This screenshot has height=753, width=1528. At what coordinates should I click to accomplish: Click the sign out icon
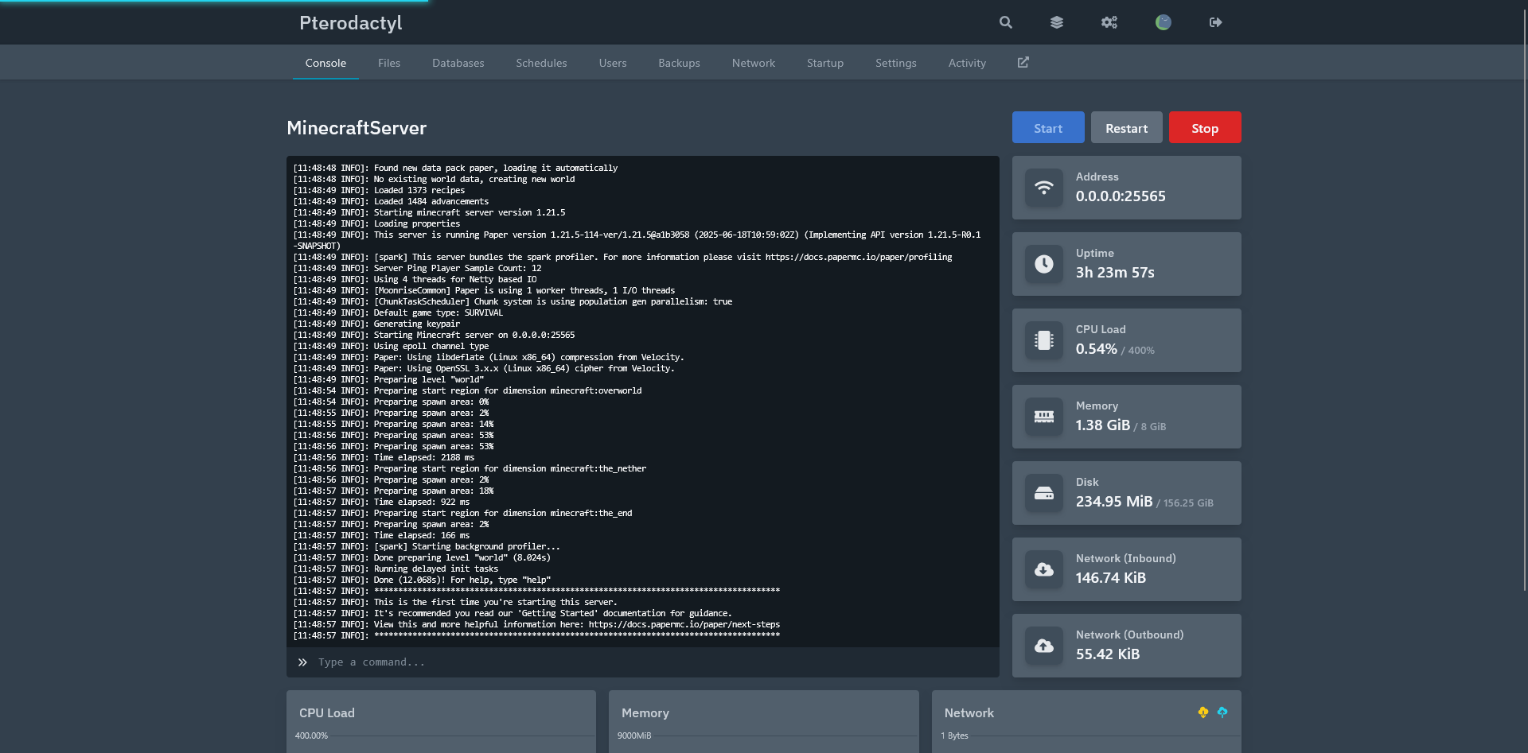click(x=1215, y=22)
